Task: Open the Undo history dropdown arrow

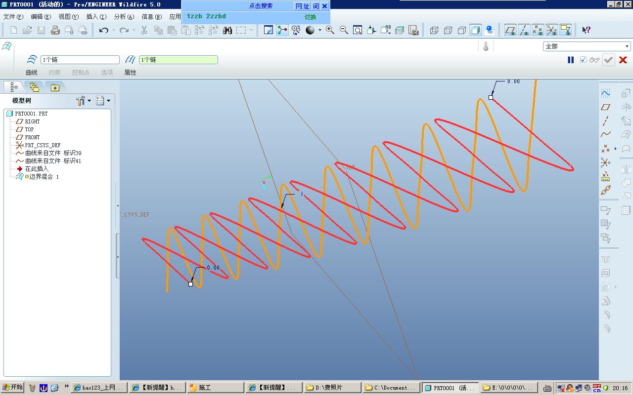Action: coord(113,30)
